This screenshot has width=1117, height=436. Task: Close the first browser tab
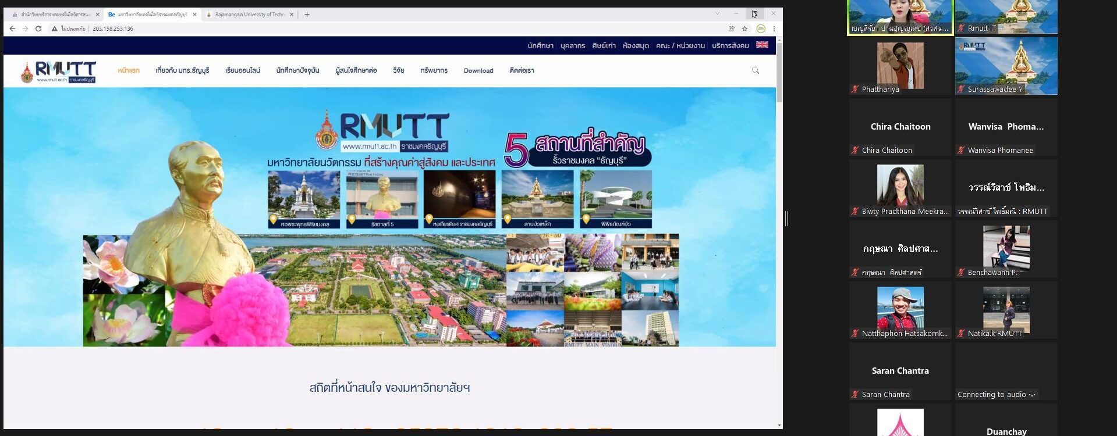click(x=97, y=15)
